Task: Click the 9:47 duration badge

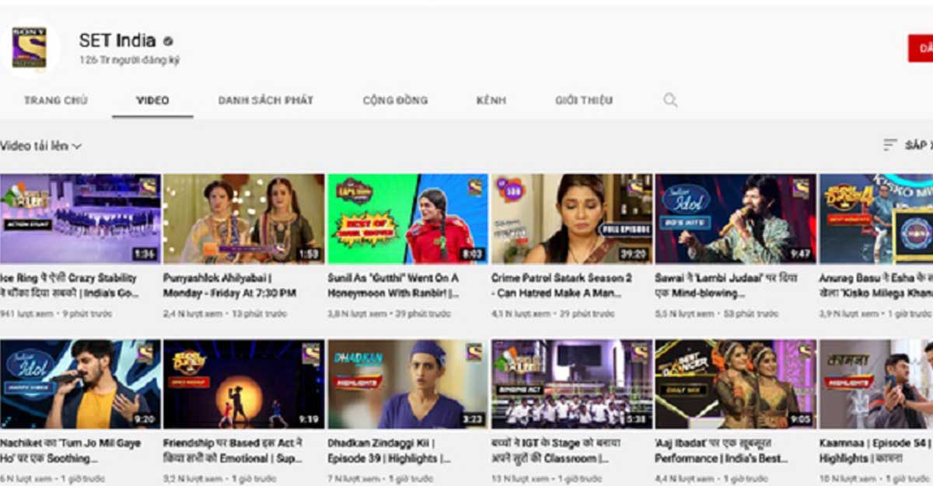Action: click(800, 254)
